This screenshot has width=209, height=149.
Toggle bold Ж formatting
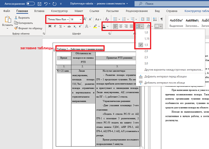point(50,26)
